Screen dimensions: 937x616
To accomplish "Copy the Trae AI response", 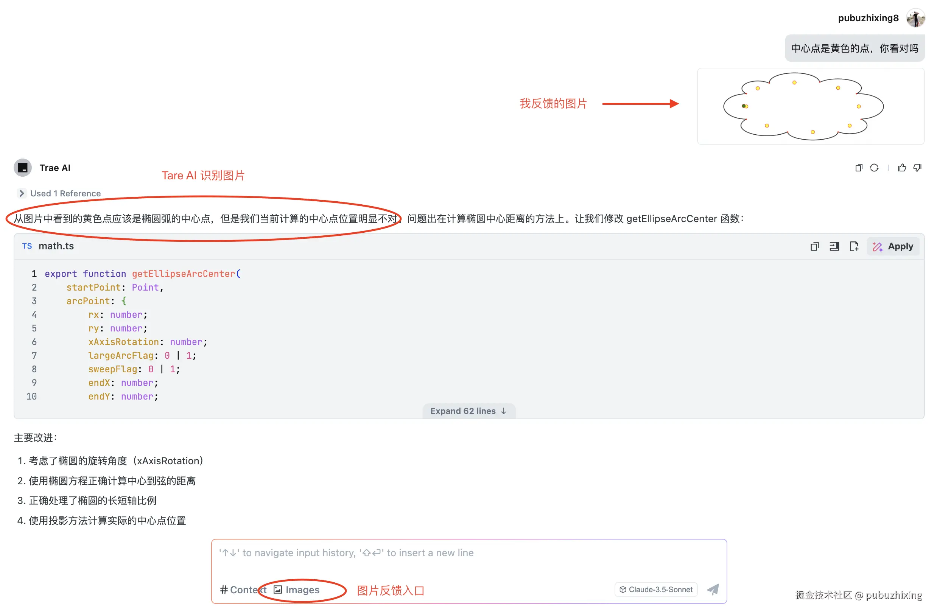I will click(x=859, y=168).
